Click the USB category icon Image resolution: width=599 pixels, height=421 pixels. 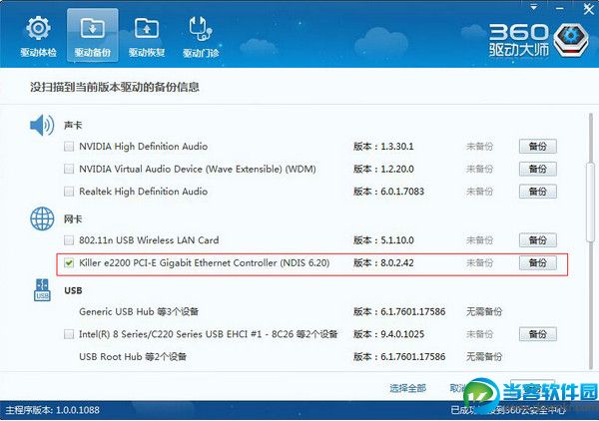pos(42,290)
